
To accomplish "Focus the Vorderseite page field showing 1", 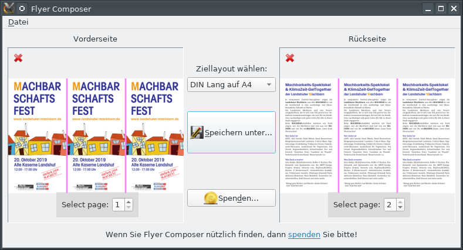I will click(x=119, y=205).
